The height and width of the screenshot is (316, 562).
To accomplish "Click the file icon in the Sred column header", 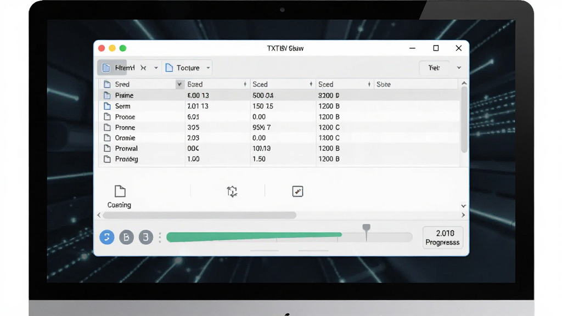I will (x=107, y=84).
